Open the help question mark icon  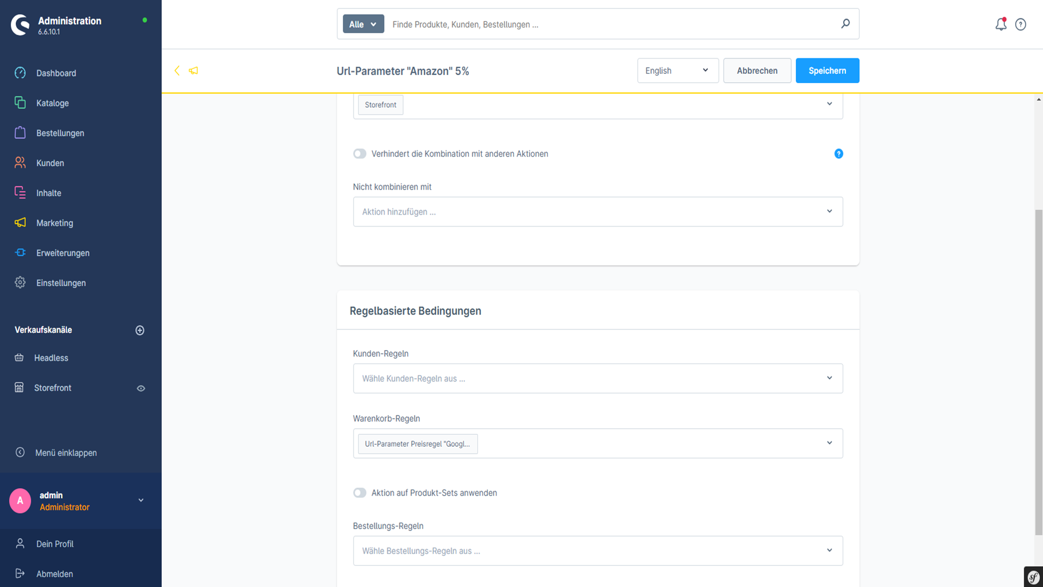tap(1021, 24)
